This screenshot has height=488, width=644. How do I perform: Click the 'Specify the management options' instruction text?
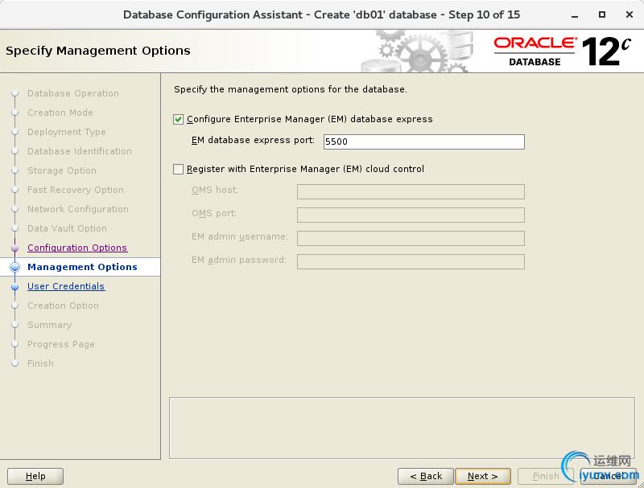point(291,89)
